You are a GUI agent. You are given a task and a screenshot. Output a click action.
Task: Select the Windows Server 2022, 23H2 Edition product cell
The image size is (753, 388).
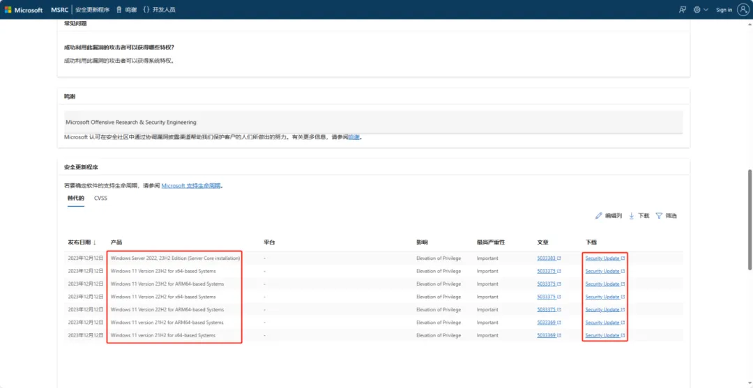click(x=175, y=258)
